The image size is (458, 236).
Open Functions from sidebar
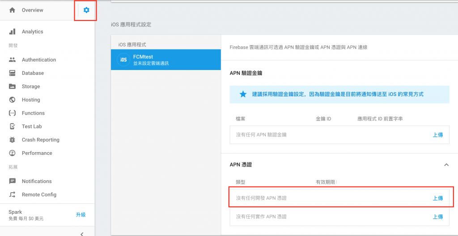tap(33, 113)
